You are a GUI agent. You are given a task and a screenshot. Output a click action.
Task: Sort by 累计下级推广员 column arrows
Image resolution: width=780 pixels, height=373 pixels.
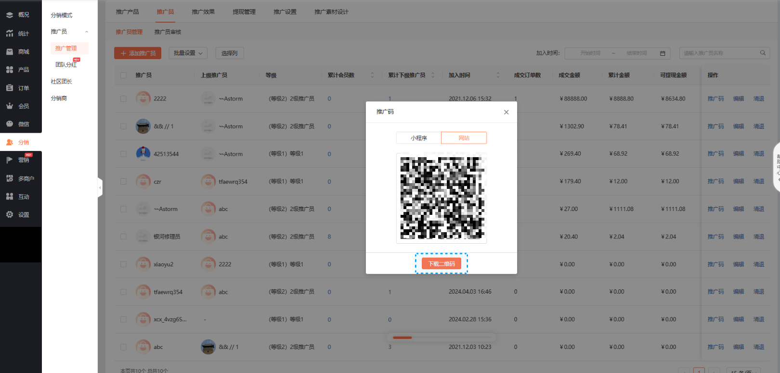point(433,75)
